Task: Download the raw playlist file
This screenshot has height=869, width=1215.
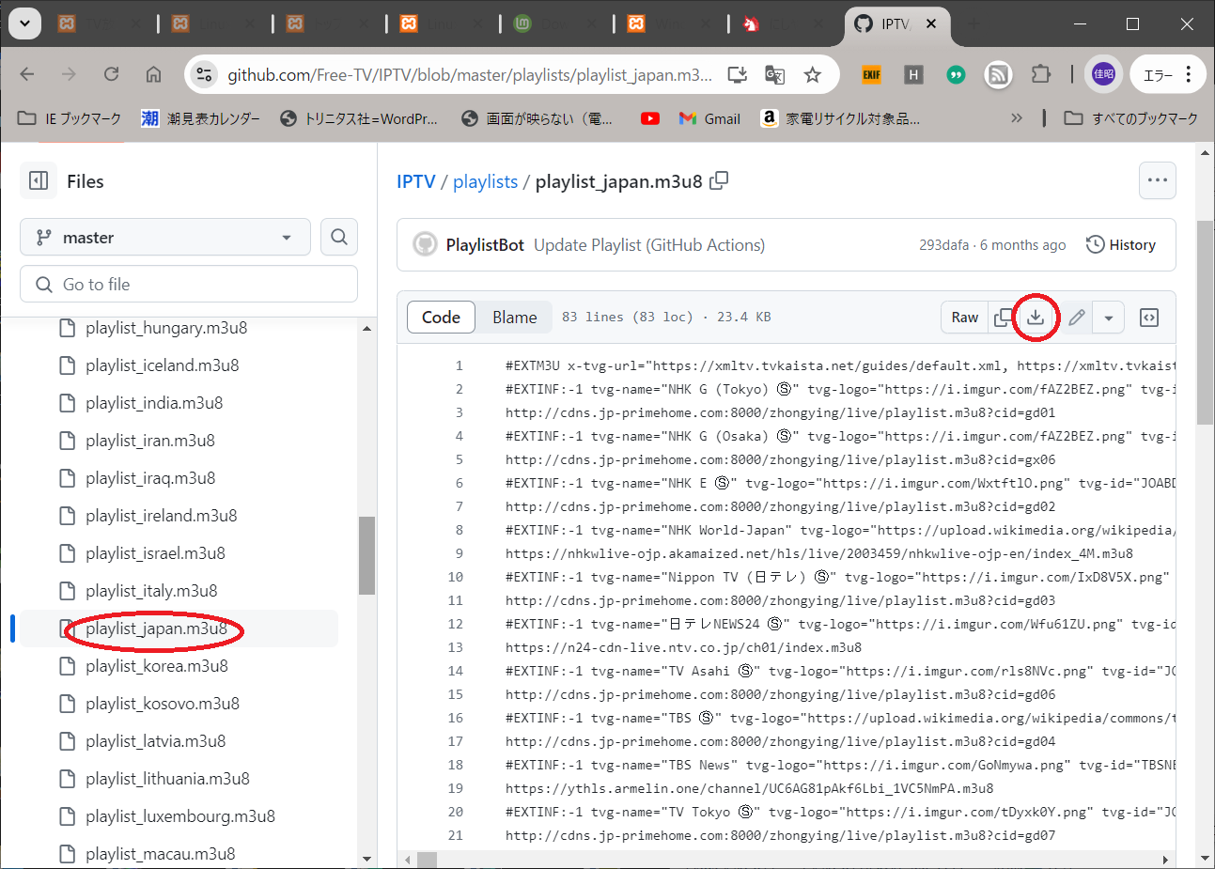Action: pos(1036,318)
